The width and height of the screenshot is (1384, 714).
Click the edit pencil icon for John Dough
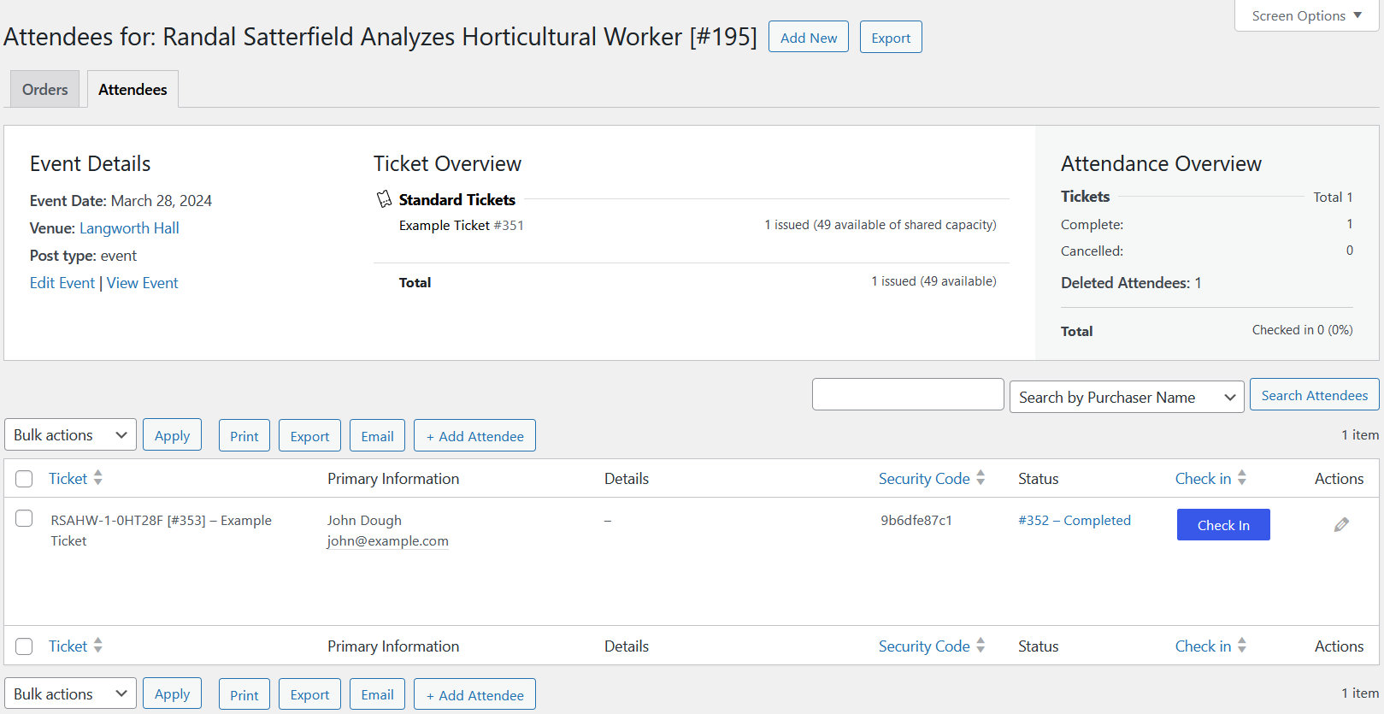pyautogui.click(x=1341, y=524)
